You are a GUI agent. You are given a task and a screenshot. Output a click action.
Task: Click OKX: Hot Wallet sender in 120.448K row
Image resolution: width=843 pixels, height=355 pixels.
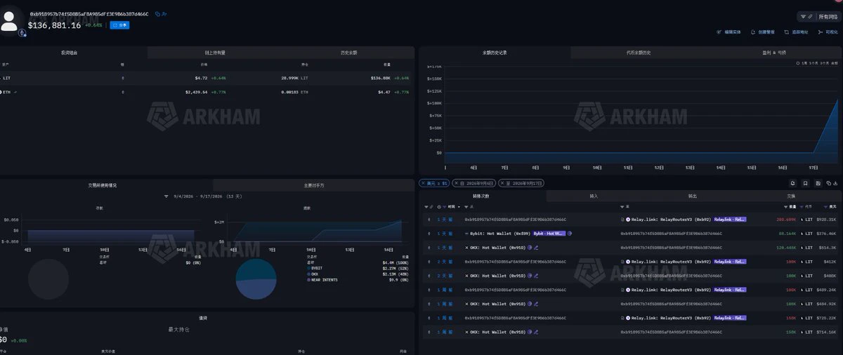tap(499, 247)
